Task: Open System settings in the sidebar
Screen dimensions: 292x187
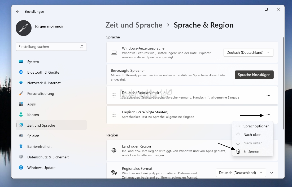Action: pos(51,62)
